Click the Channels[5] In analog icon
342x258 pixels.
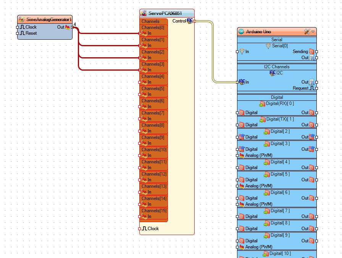[x=144, y=94]
